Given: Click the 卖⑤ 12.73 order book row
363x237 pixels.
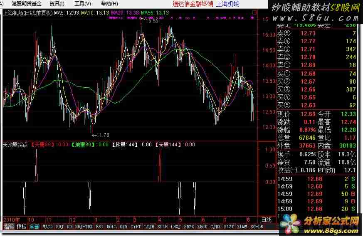Looking at the screenshot, I should tap(317, 33).
